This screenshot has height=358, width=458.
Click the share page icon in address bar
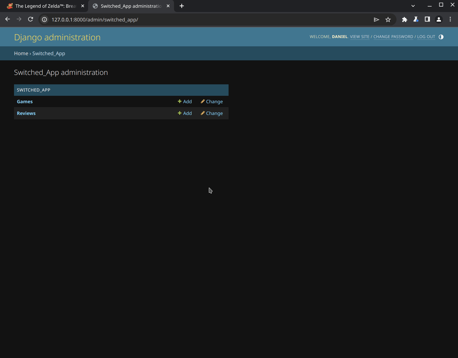376,19
